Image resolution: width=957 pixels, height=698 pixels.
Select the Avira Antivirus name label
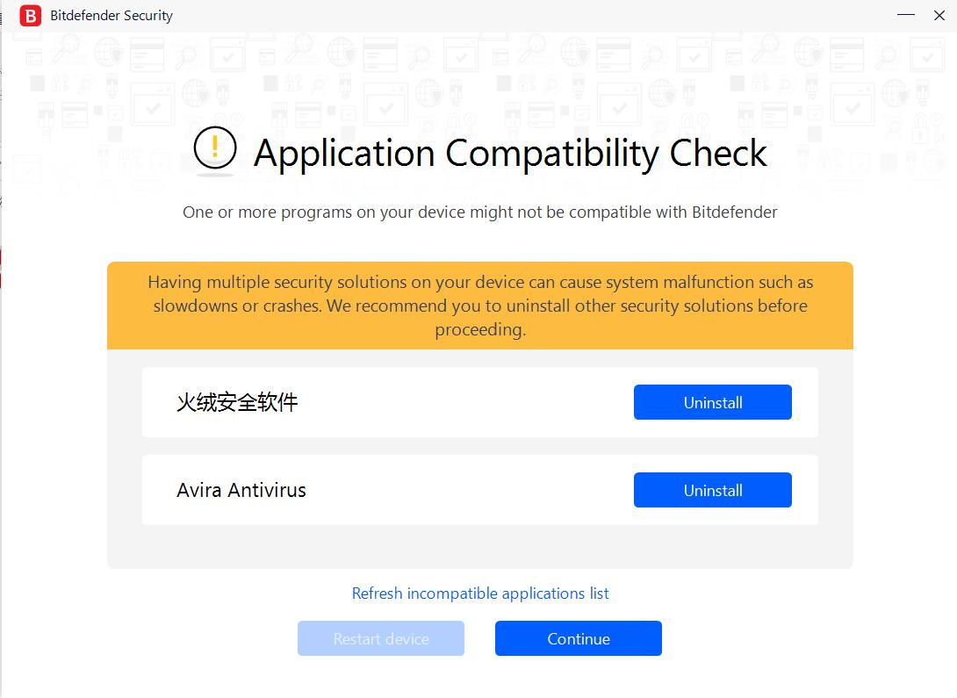[241, 490]
